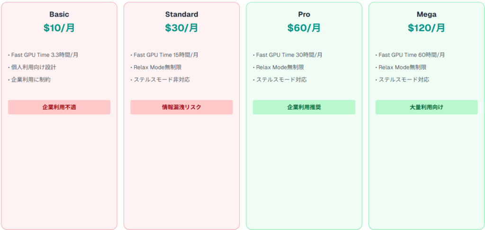Click the $60/月 price
485x230 pixels.
[304, 28]
